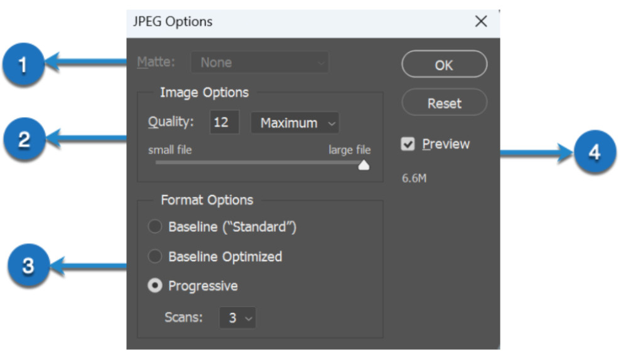Click the 6.6M file size text
The image size is (628, 356).
(x=414, y=178)
